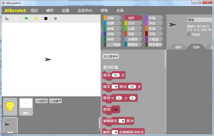The image size is (214, 136).
Task: Click steps field in 移动 10 步 block
Action: point(116,75)
